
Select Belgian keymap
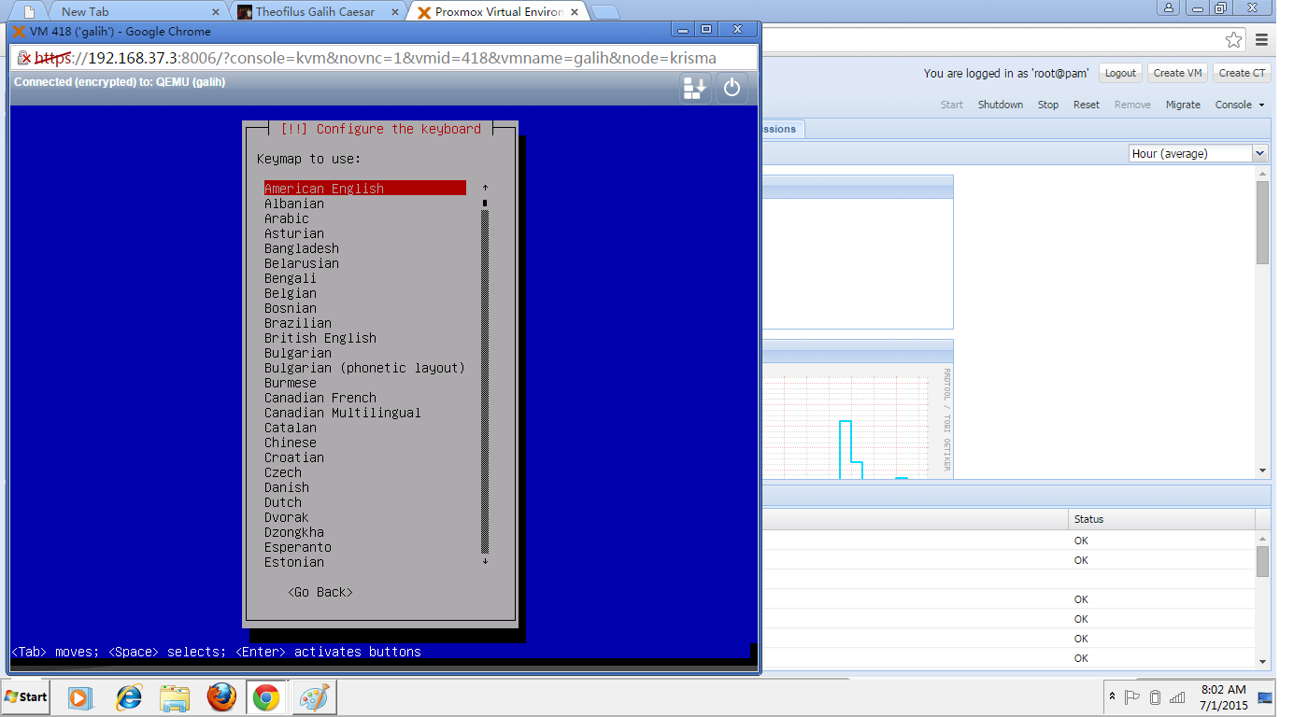[x=291, y=293]
